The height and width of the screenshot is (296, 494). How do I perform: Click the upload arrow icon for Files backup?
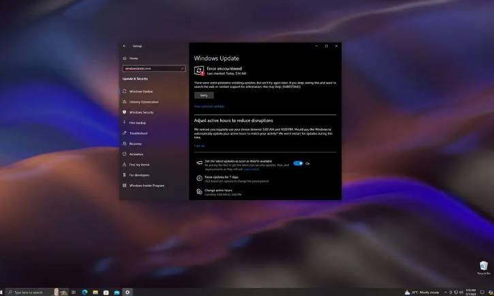125,122
